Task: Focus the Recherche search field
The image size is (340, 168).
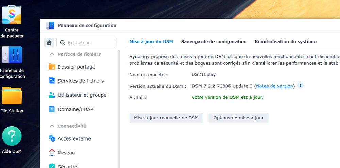Action: point(86,43)
